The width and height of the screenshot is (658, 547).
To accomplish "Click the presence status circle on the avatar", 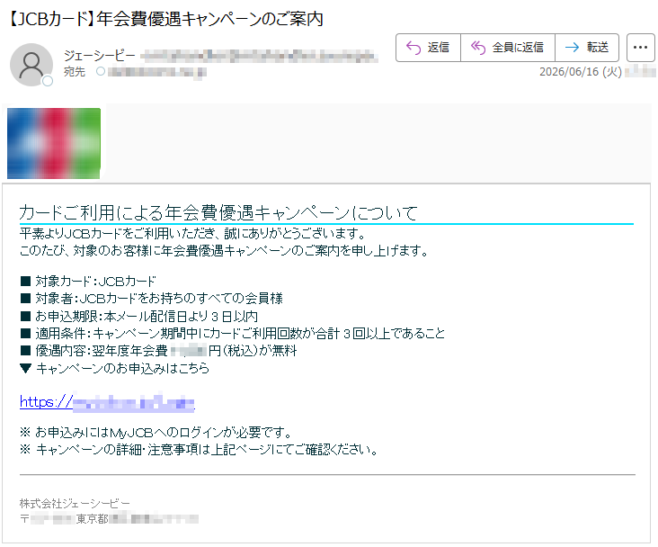I will pos(48,81).
